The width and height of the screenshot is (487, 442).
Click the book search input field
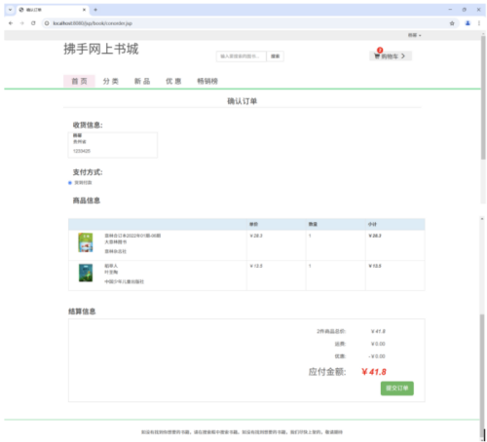tap(242, 56)
